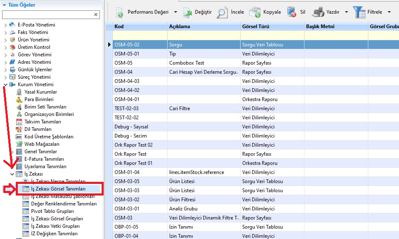
Task: Click the Filtrele funnel icon
Action: coord(359,12)
